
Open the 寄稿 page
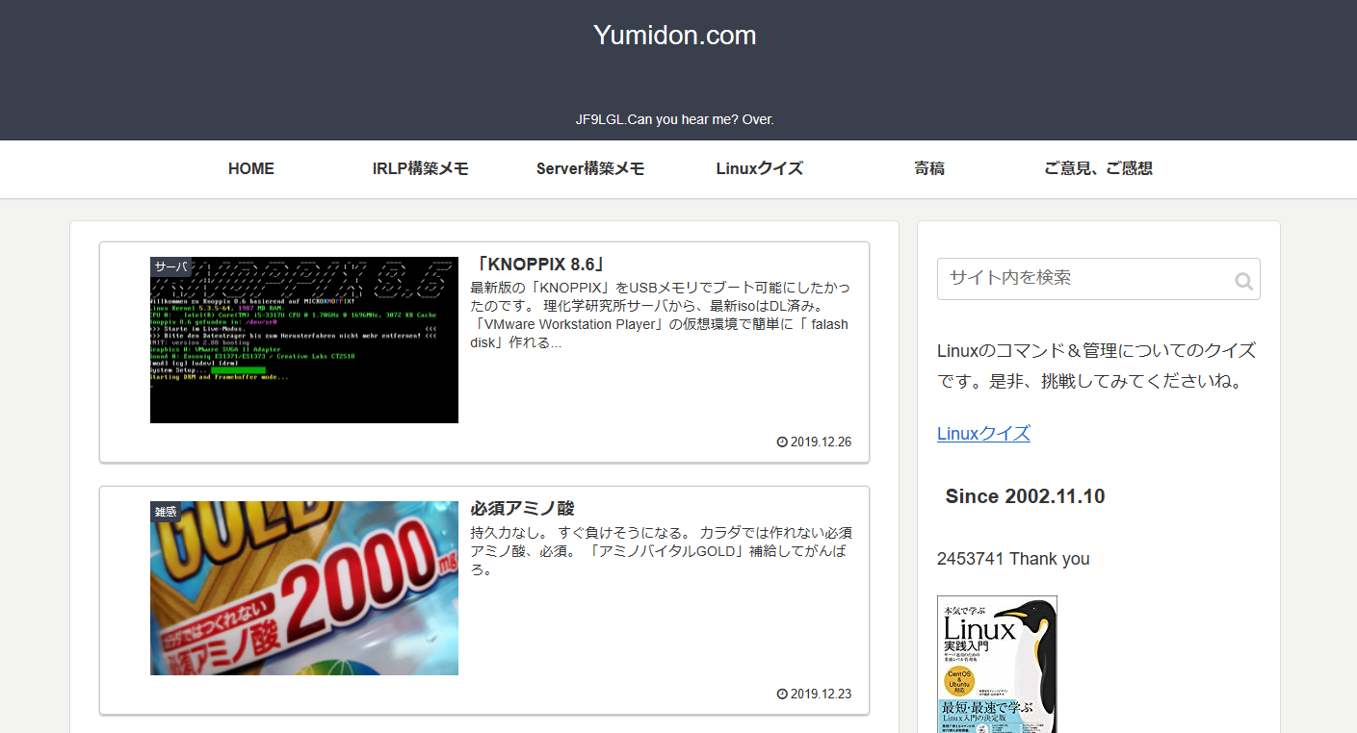[928, 168]
